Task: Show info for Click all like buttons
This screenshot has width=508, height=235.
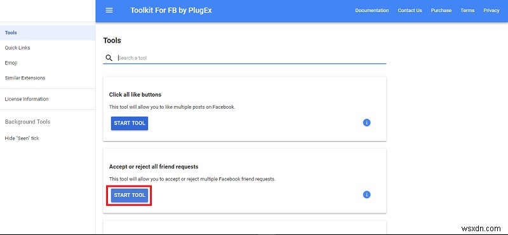Action: pos(366,123)
